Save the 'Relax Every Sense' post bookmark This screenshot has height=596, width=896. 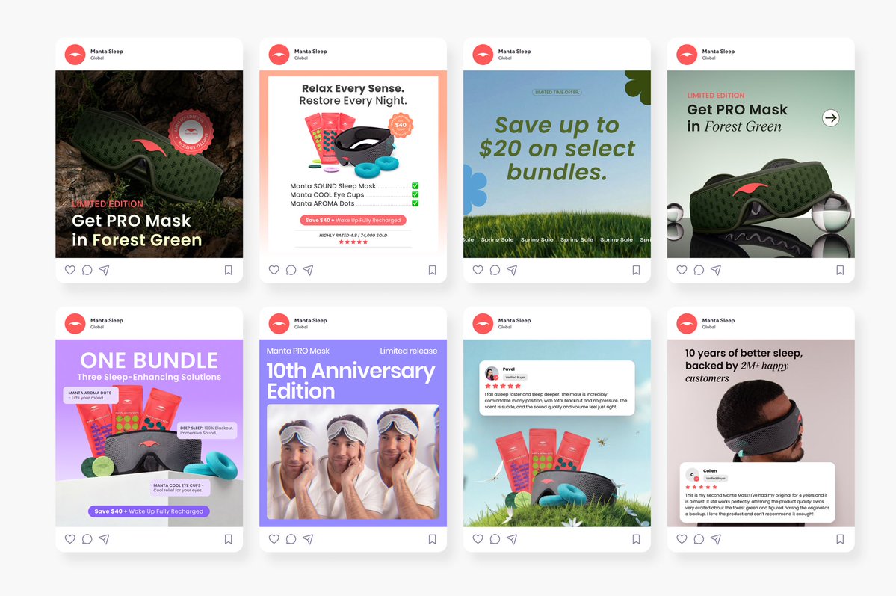coord(432,270)
